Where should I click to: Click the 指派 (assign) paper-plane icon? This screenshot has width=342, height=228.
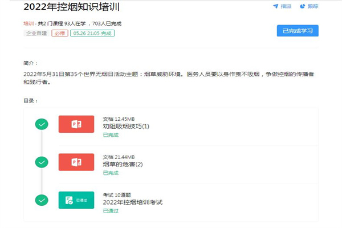(x=276, y=7)
